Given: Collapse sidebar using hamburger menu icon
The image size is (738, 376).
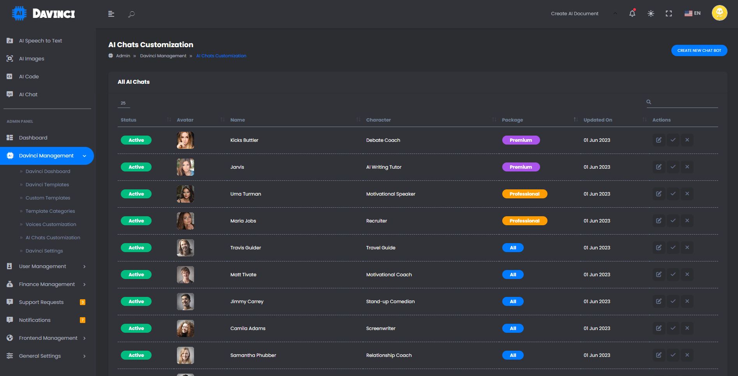Looking at the screenshot, I should (111, 14).
